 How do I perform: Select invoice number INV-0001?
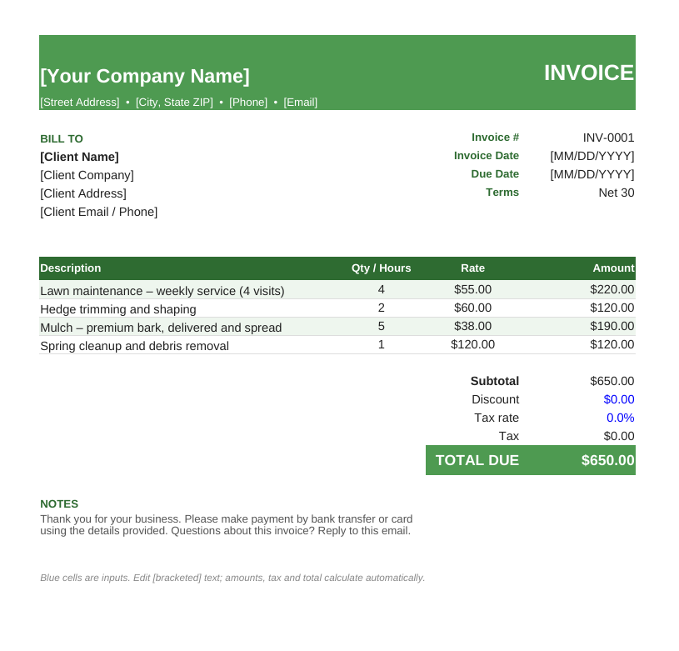tap(608, 138)
